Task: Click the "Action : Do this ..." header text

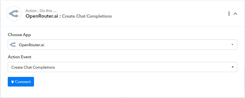Action: click(41, 11)
